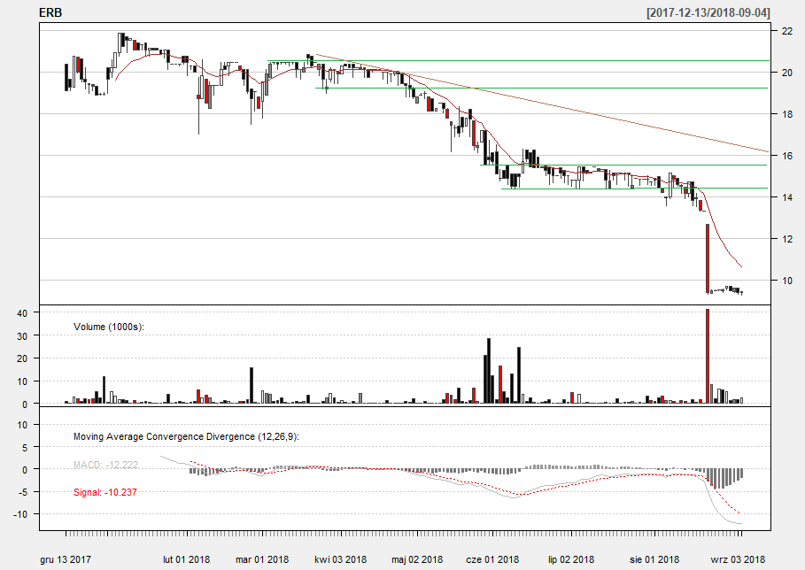
Task: Click the price axis label 16
Action: click(786, 156)
